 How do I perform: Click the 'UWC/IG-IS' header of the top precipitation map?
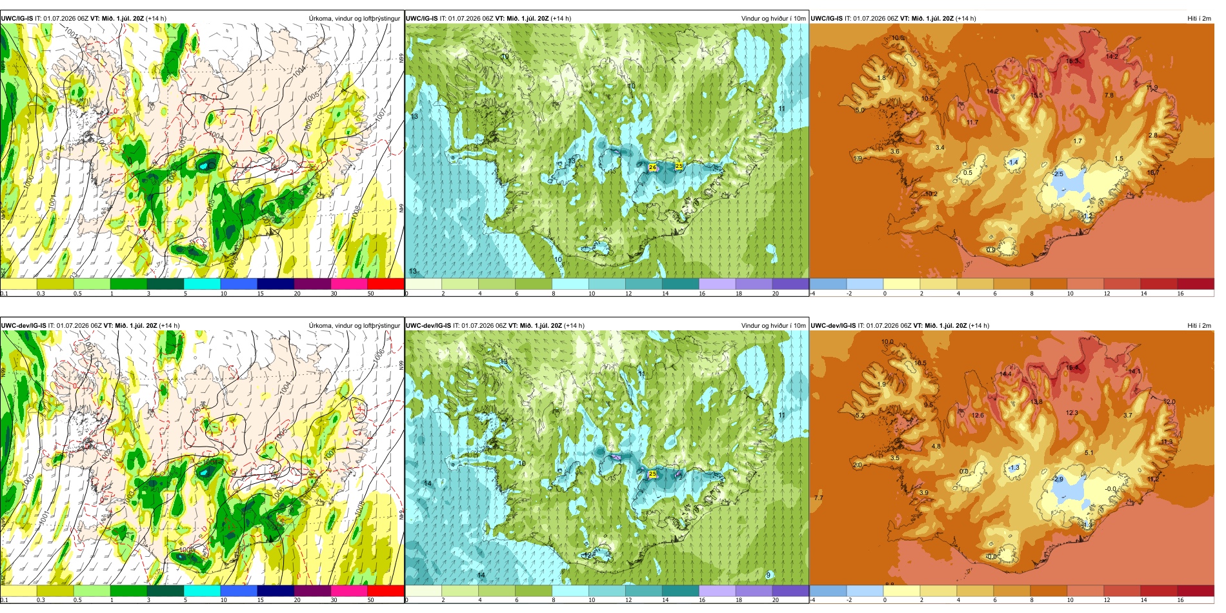17,19
